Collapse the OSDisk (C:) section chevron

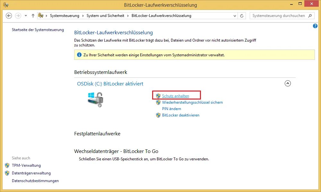click(288, 83)
